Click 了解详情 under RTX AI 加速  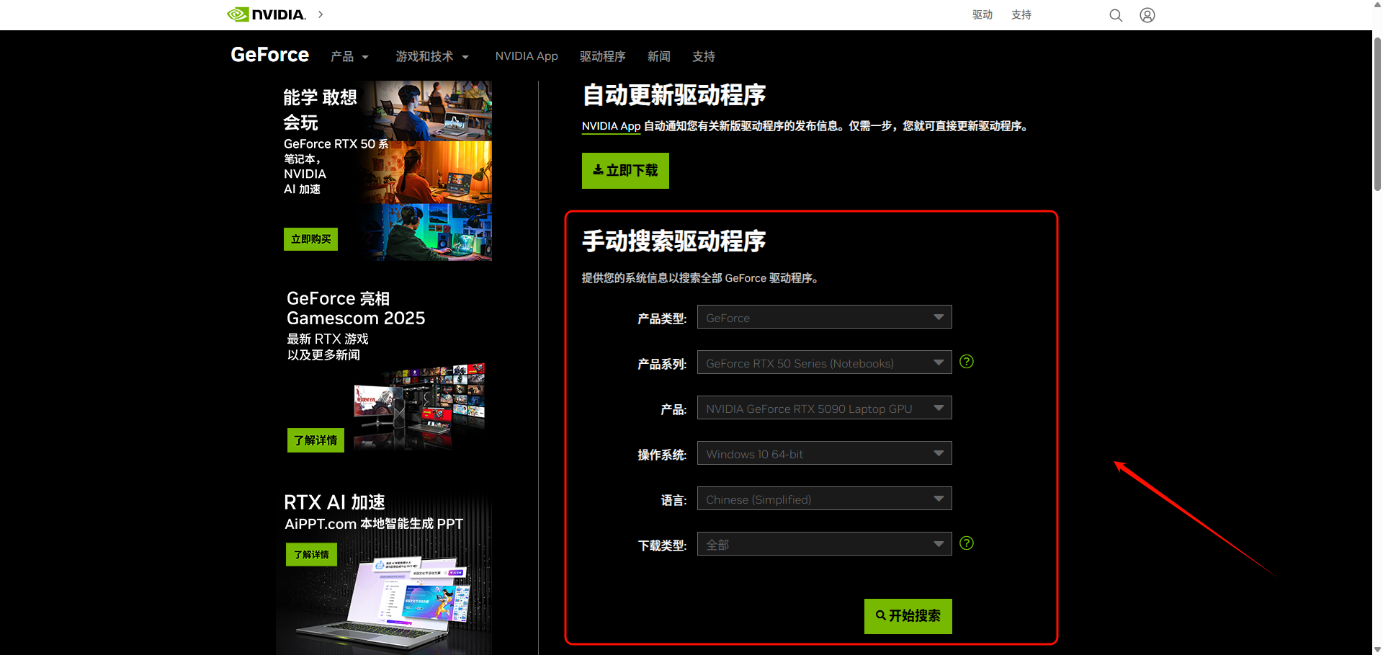click(311, 555)
